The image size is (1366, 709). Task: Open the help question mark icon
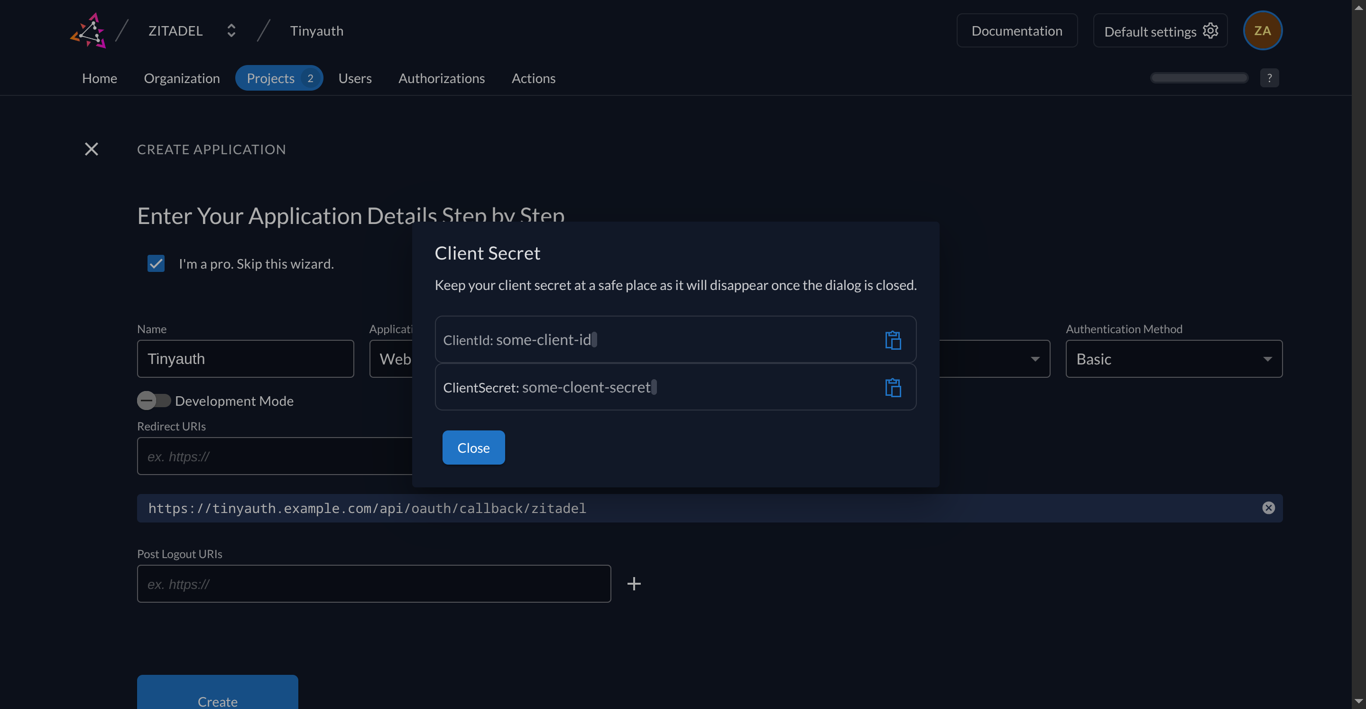tap(1270, 77)
